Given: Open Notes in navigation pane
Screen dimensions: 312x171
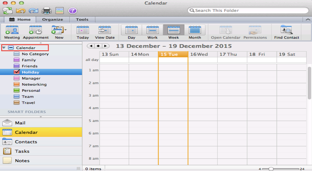Looking at the screenshot, I should (41, 161).
